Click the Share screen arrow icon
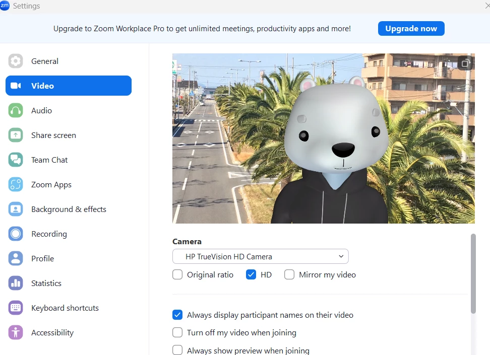The height and width of the screenshot is (355, 490). pos(16,135)
